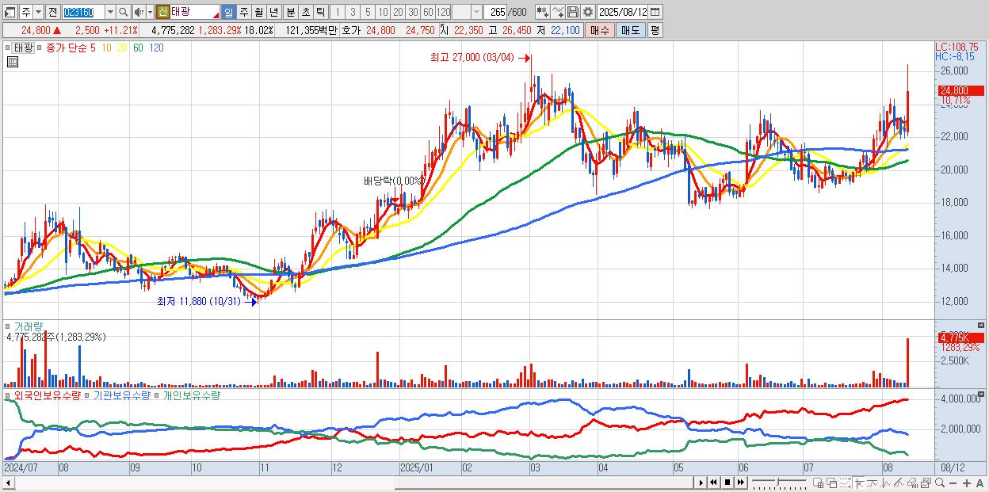Toggle the crosshair cursor icon
Viewport: 989px width, 492px height.
859,482
